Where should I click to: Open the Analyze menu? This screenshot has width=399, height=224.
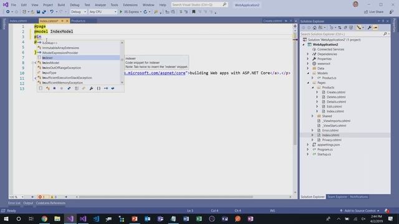pos(100,5)
